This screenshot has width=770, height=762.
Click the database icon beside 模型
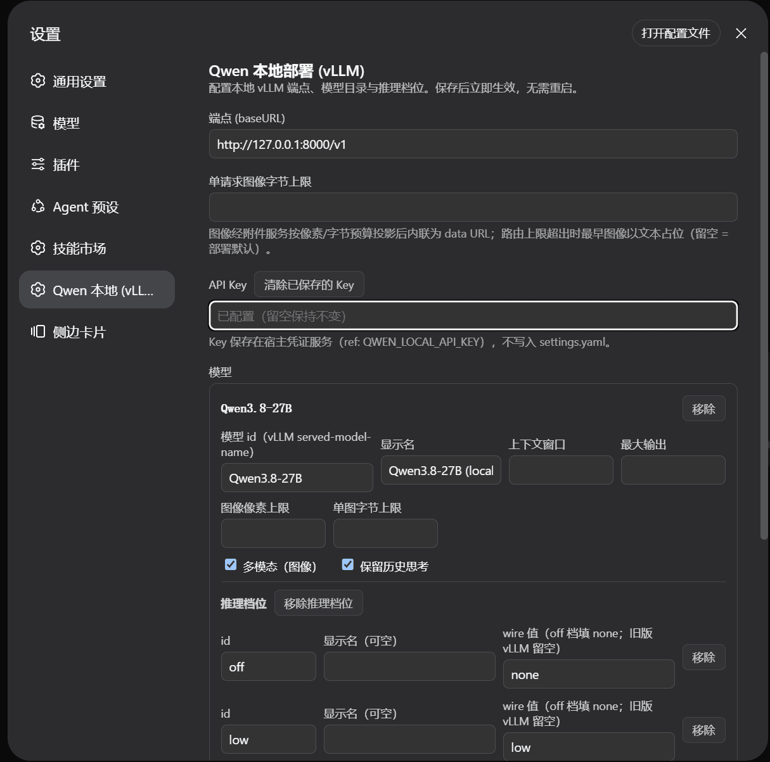pos(38,123)
